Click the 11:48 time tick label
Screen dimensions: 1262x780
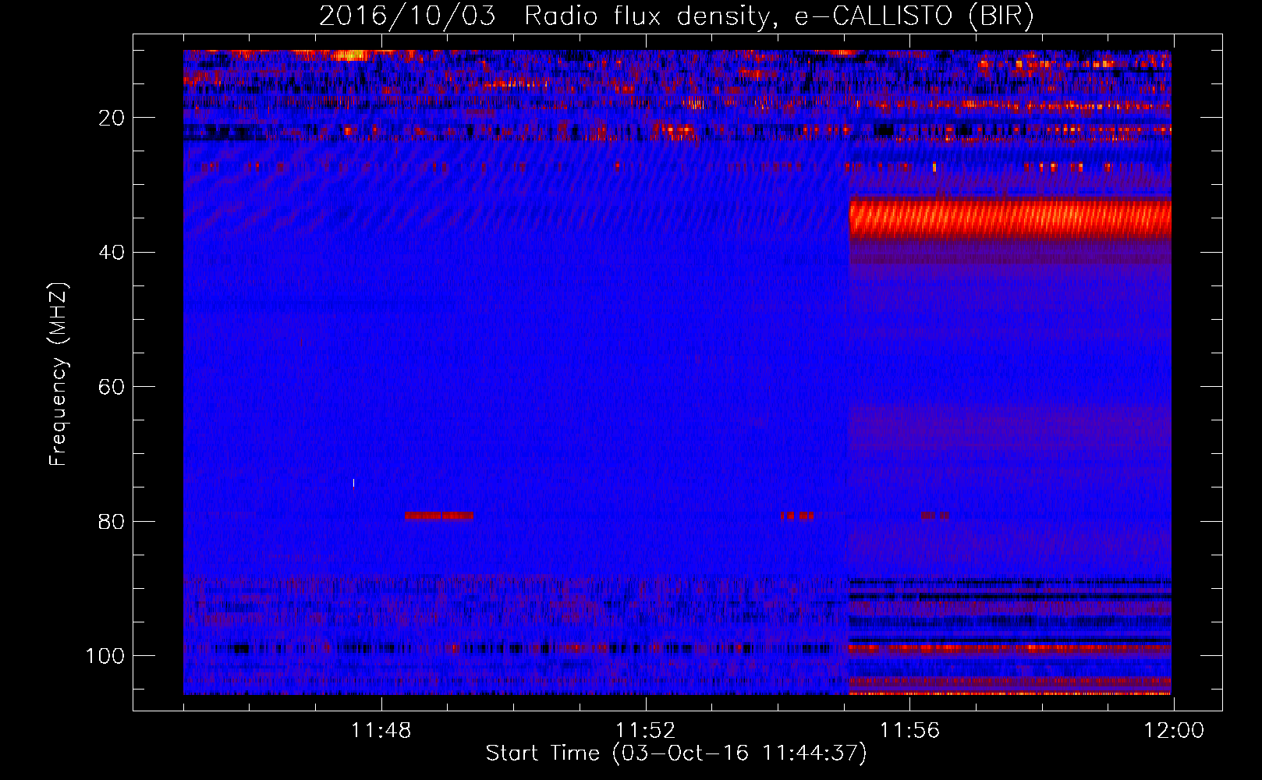(381, 731)
